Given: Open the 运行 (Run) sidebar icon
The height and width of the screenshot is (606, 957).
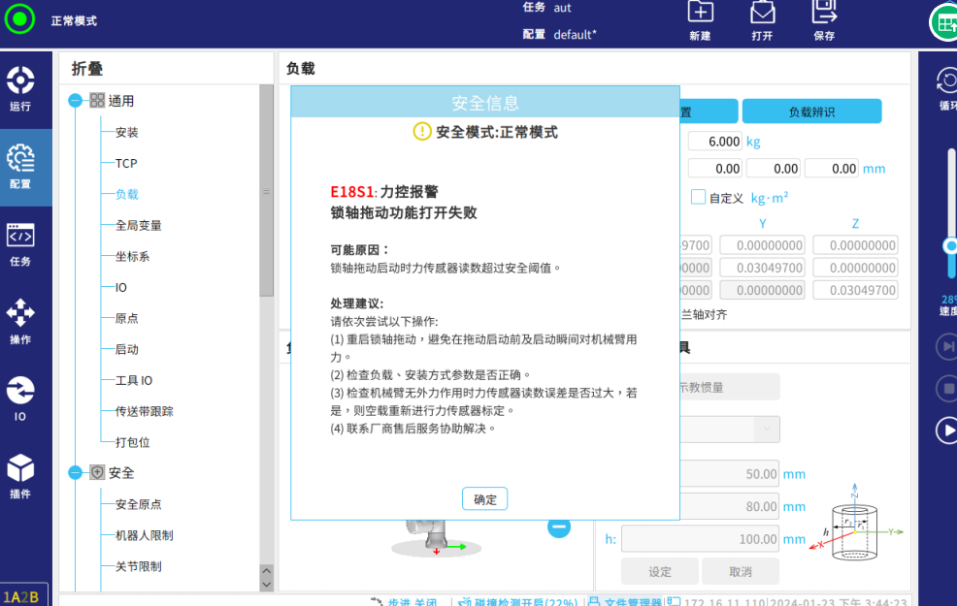Looking at the screenshot, I should click(20, 88).
